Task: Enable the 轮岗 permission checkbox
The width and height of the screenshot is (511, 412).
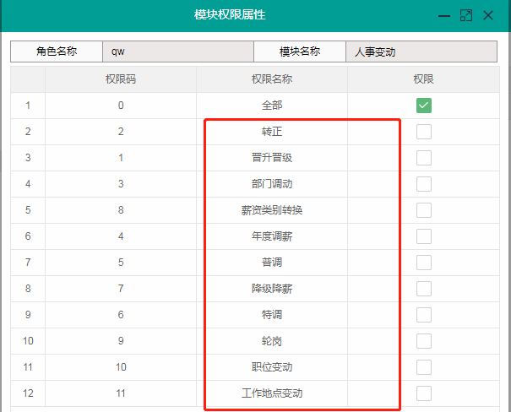Action: click(424, 341)
